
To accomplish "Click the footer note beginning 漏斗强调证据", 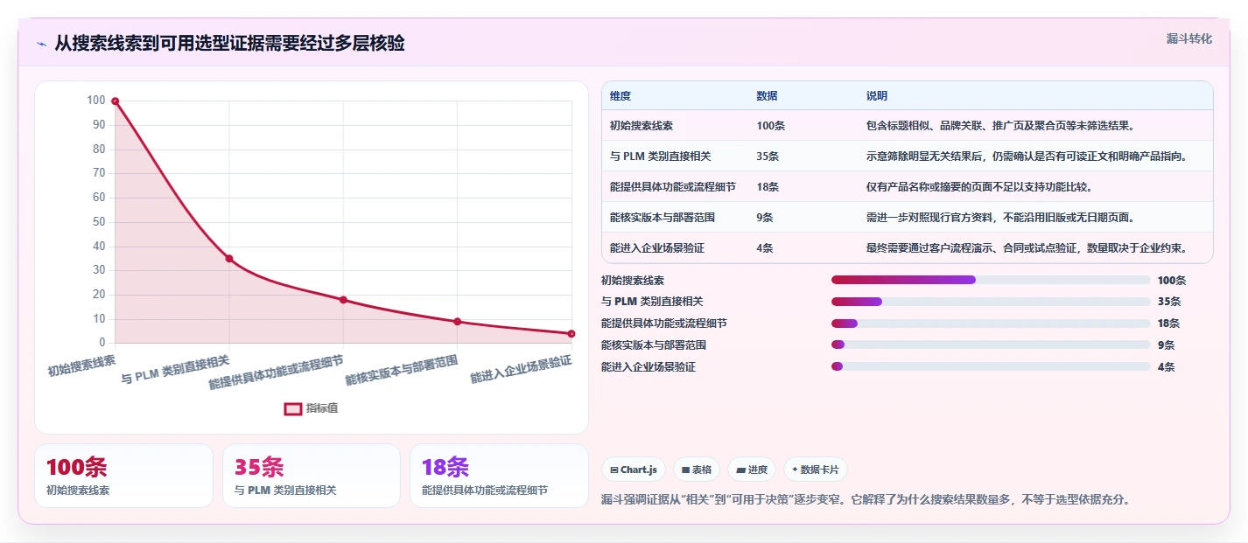I will click(x=866, y=500).
